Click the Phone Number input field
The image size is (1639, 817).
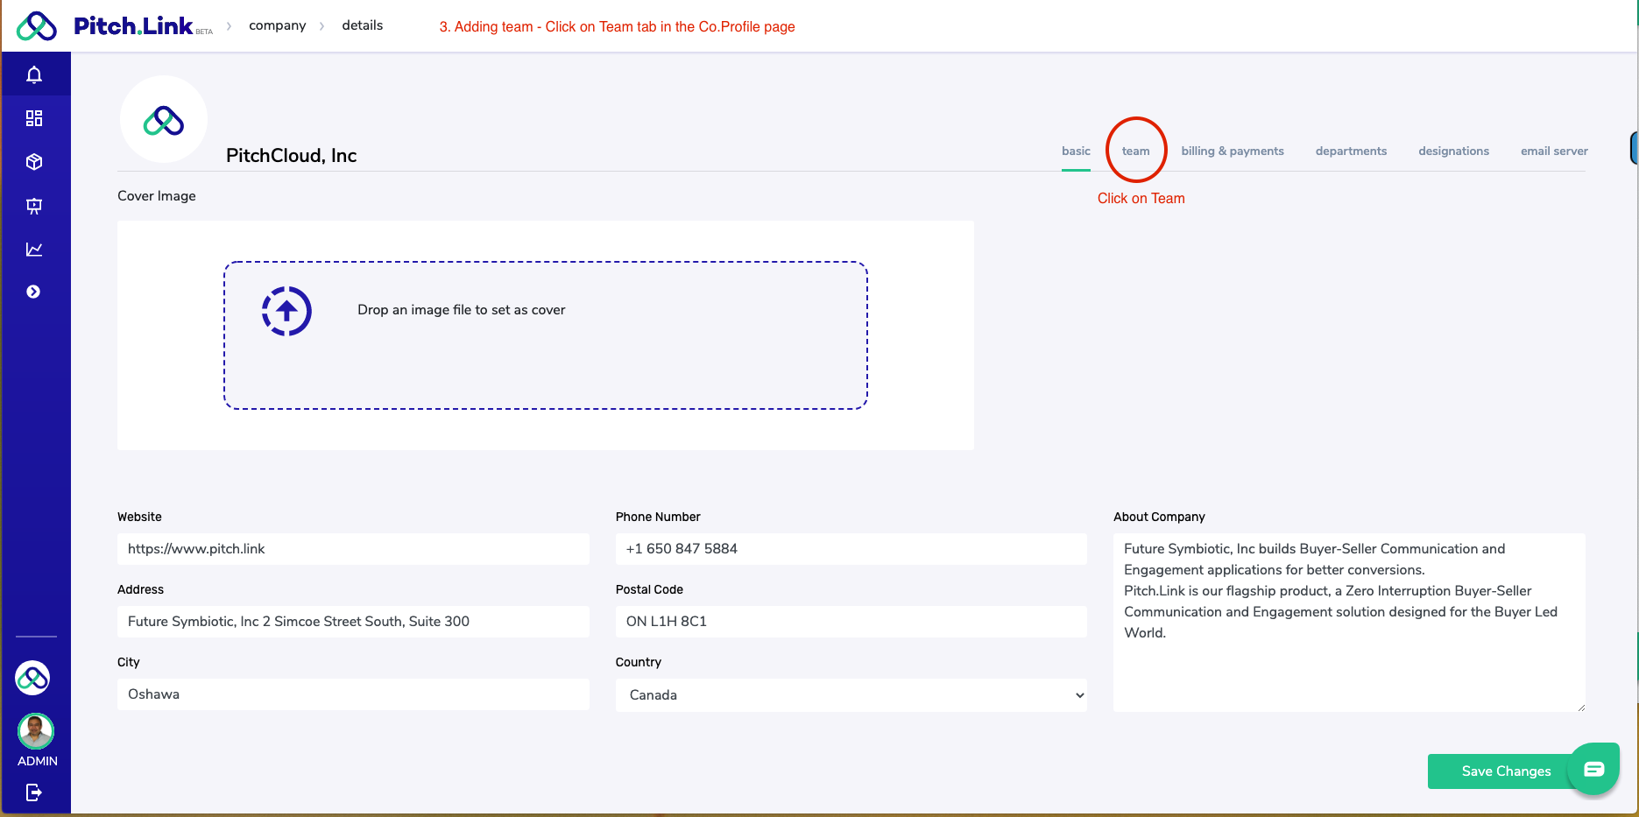pyautogui.click(x=851, y=549)
